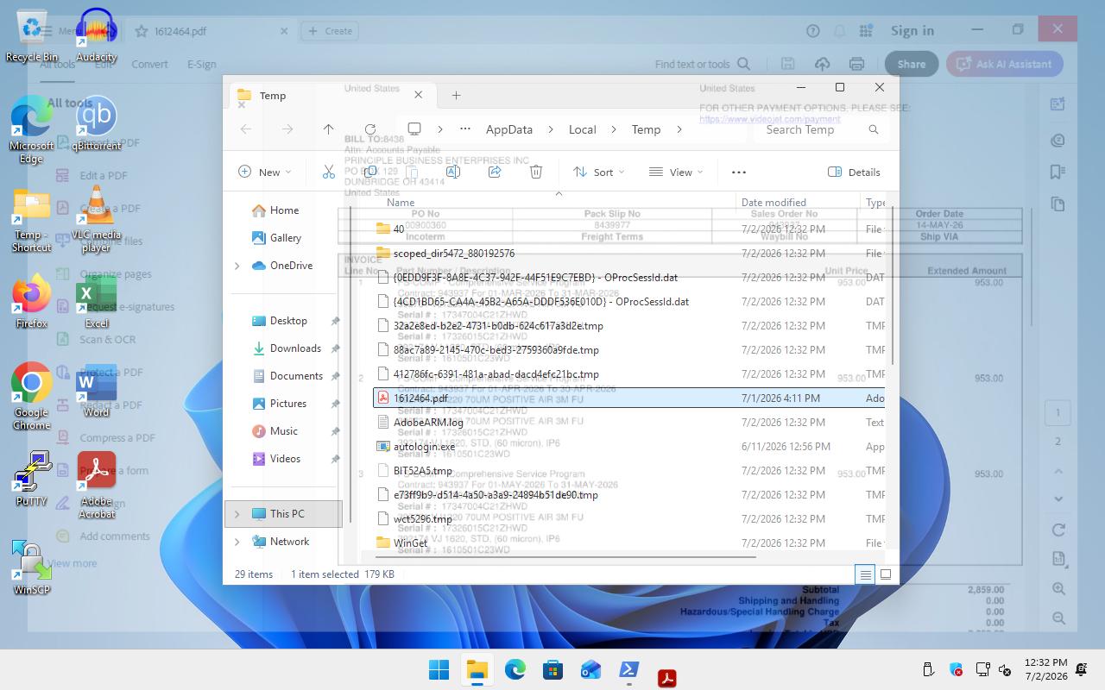Image resolution: width=1105 pixels, height=690 pixels.
Task: Open Audacity from the desktop
Action: point(96,36)
